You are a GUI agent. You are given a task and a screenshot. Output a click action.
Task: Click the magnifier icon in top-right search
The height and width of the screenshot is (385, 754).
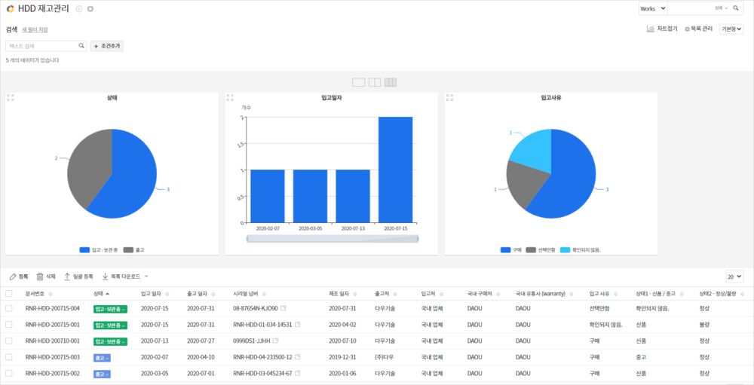coord(736,8)
